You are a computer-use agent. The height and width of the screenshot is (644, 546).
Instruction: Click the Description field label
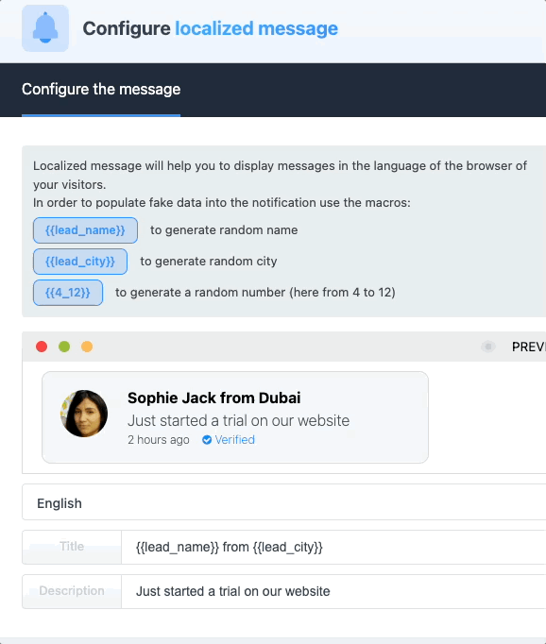coord(72,591)
